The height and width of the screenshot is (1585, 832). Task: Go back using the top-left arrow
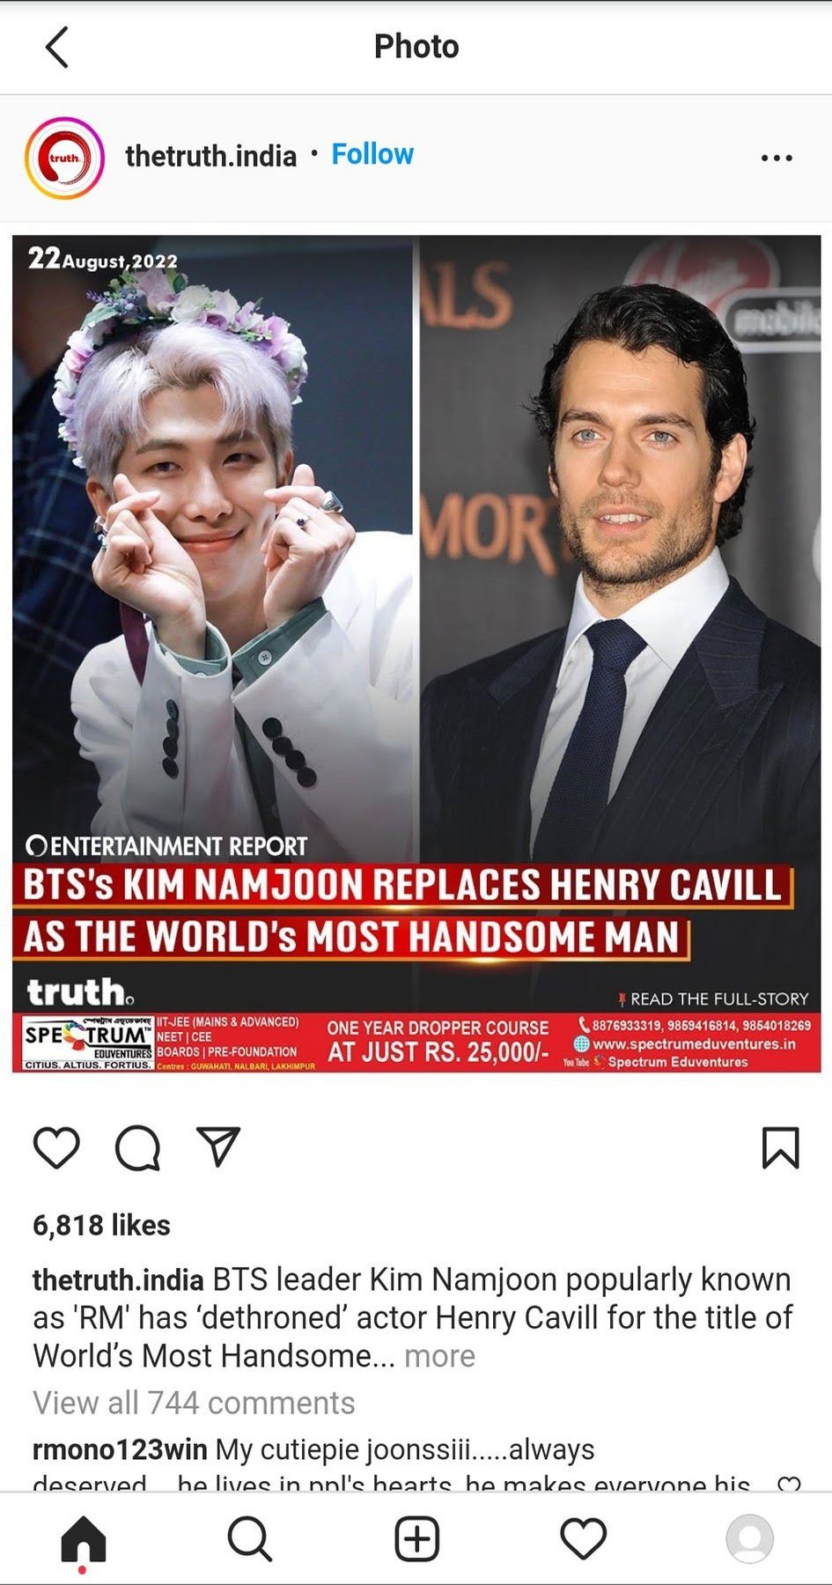click(57, 47)
